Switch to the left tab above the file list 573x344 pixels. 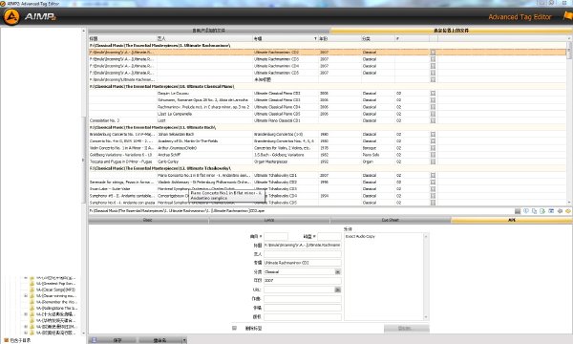tap(209, 31)
